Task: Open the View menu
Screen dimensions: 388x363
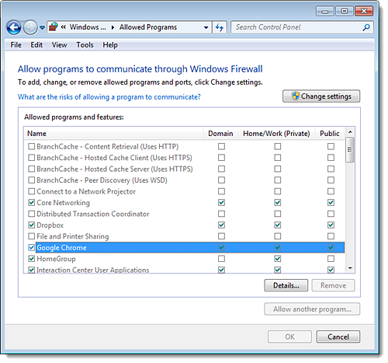Action: (59, 45)
